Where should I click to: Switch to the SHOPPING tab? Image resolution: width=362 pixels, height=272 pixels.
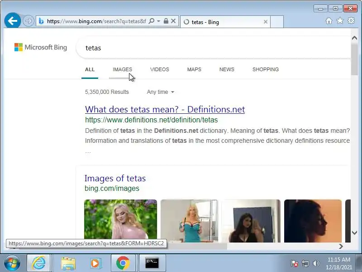coord(266,69)
